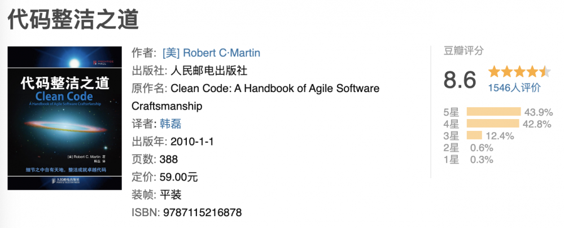Click the Clean Code book cover image
The height and width of the screenshot is (228, 564).
tap(64, 117)
